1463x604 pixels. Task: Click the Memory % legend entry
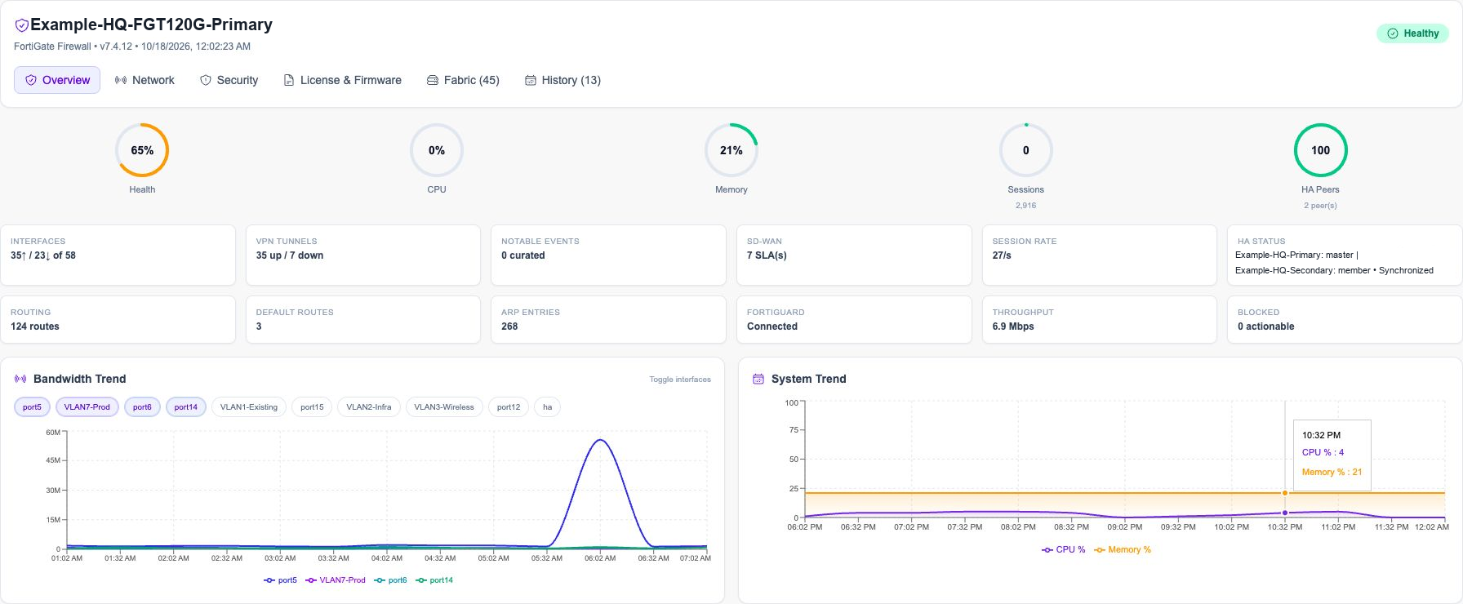tap(1123, 550)
